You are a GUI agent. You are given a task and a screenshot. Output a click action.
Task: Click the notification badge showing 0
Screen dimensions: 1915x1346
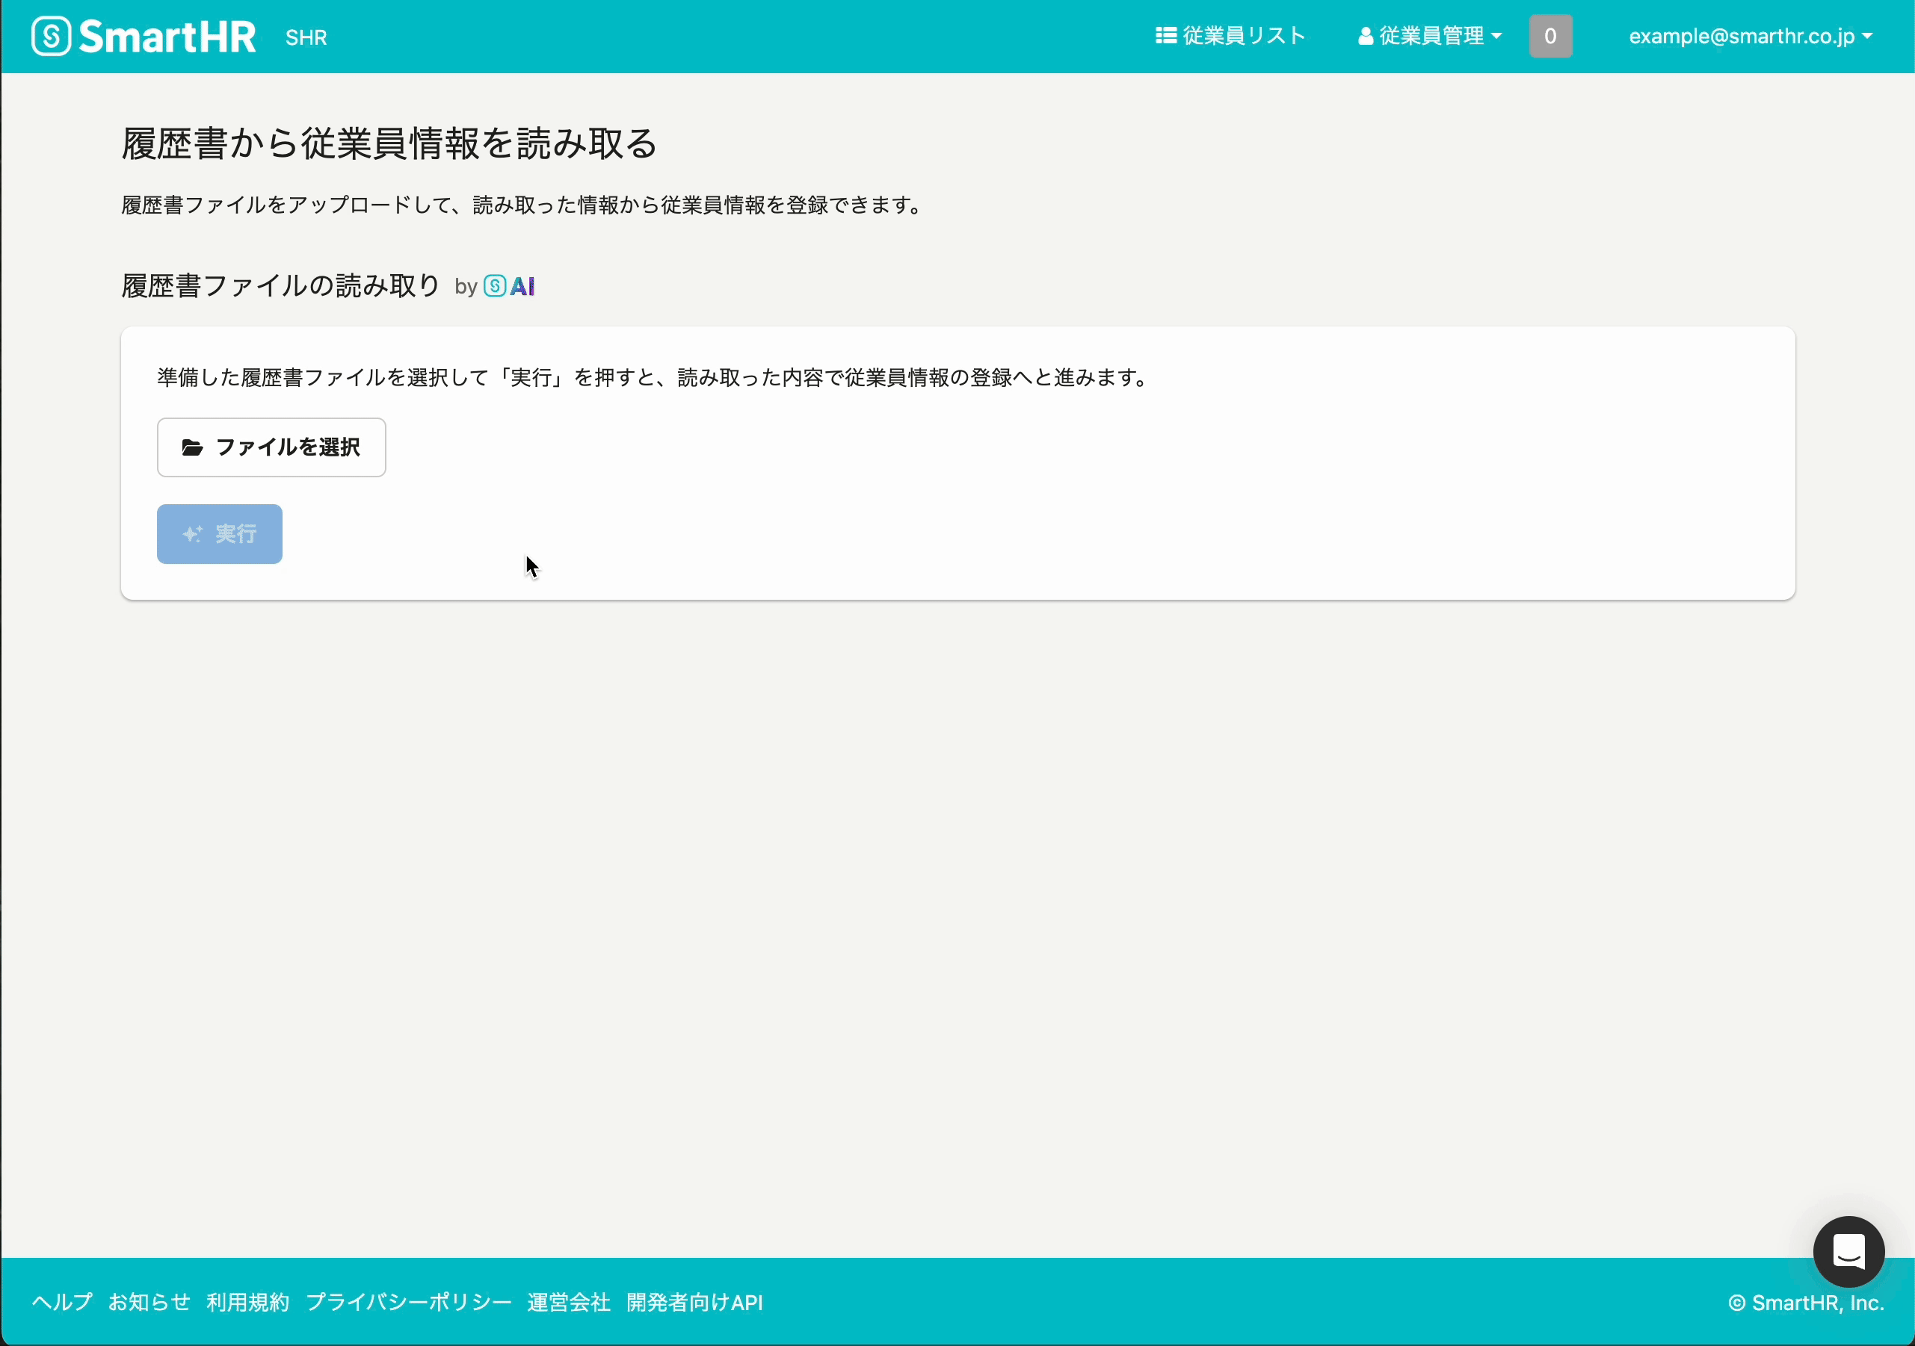[x=1549, y=35]
